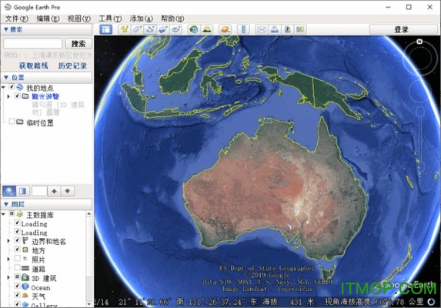Click the search text input field

pos(32,44)
